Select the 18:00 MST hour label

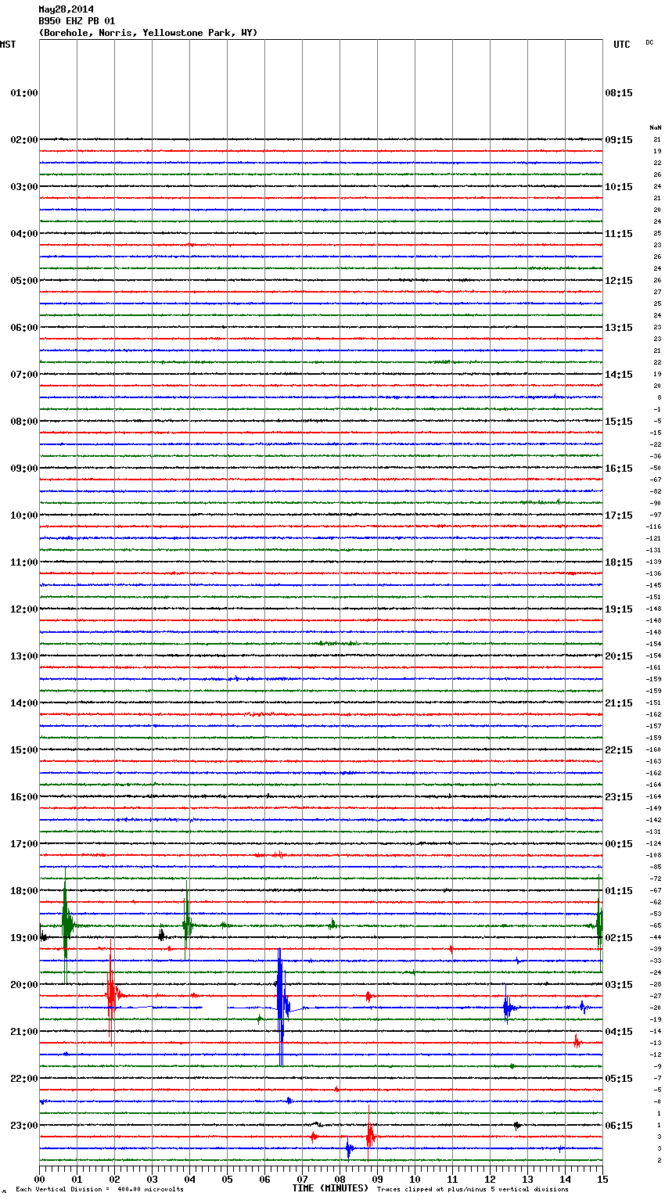tap(24, 891)
